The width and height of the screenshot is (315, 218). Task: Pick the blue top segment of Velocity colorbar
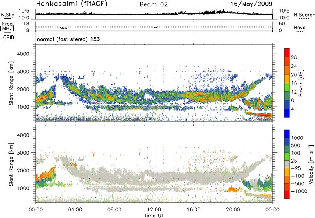tap(287, 134)
